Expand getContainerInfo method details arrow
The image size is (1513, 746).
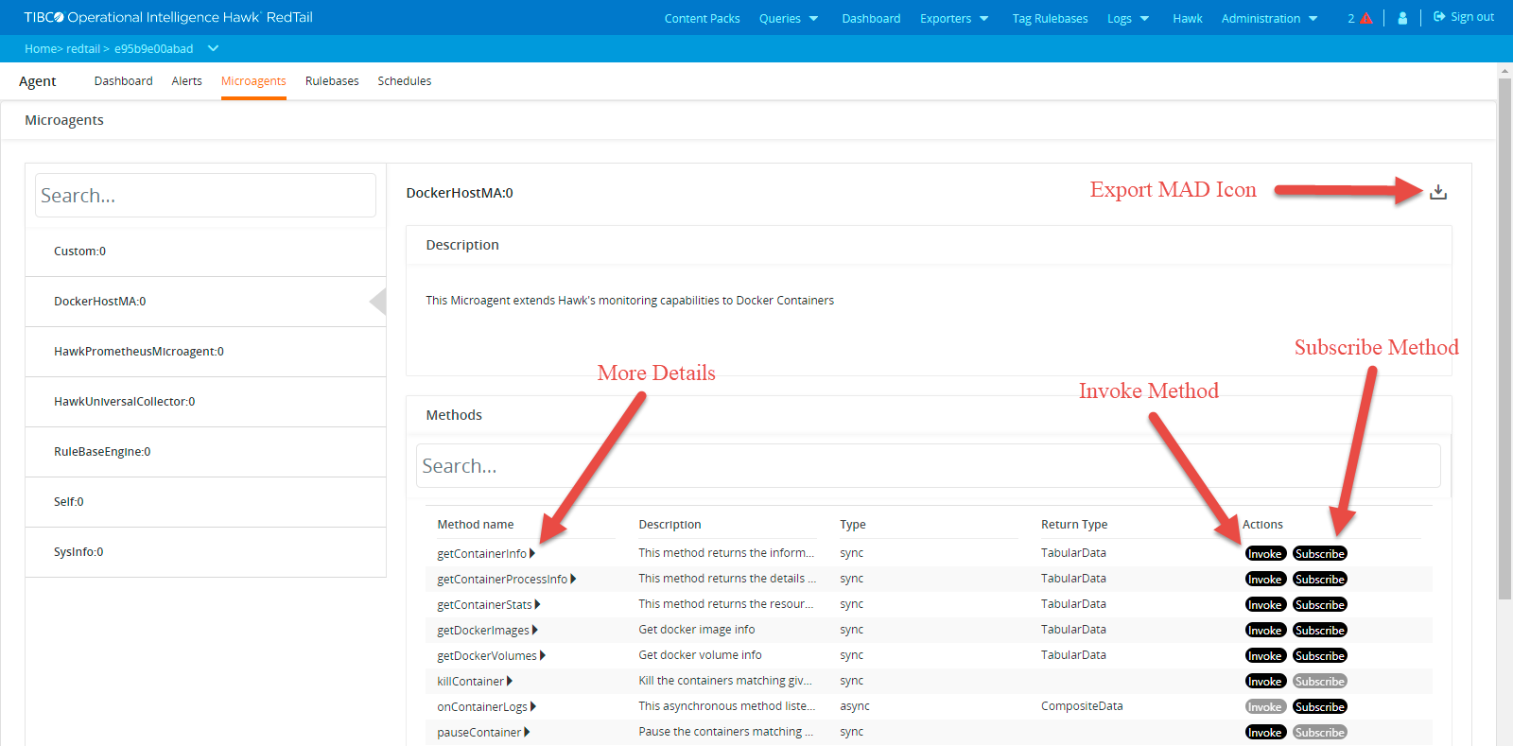coord(532,553)
